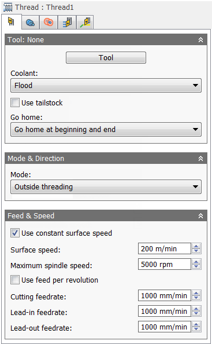The width and height of the screenshot is (212, 344).
Task: Enable Use feed per revolution
Action: (15, 280)
